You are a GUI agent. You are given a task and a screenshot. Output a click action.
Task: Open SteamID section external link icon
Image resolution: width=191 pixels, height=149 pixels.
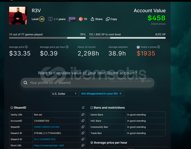(x=83, y=107)
